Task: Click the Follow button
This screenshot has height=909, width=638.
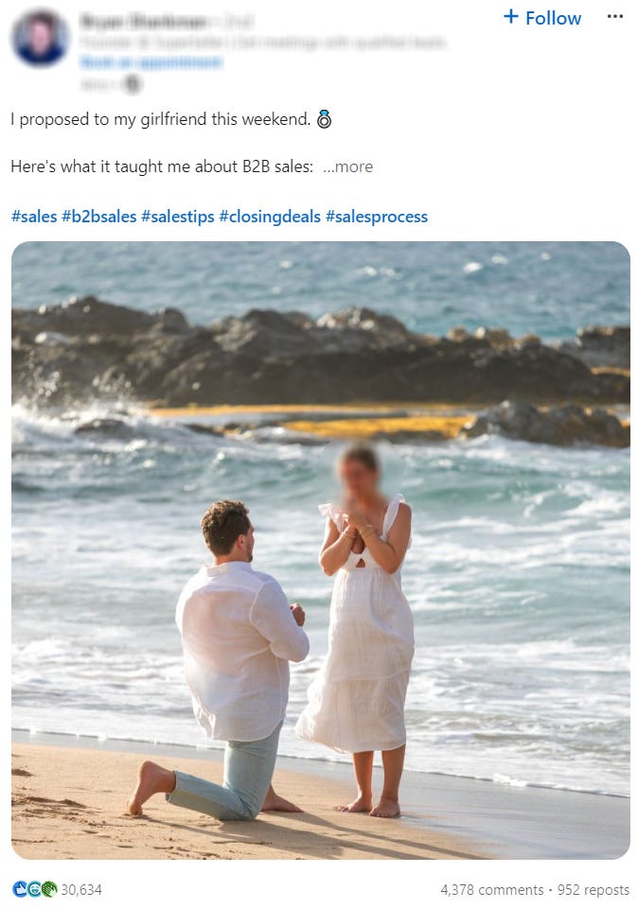Action: (542, 18)
